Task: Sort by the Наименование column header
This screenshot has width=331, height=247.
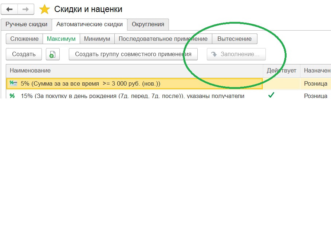Action: click(30, 70)
